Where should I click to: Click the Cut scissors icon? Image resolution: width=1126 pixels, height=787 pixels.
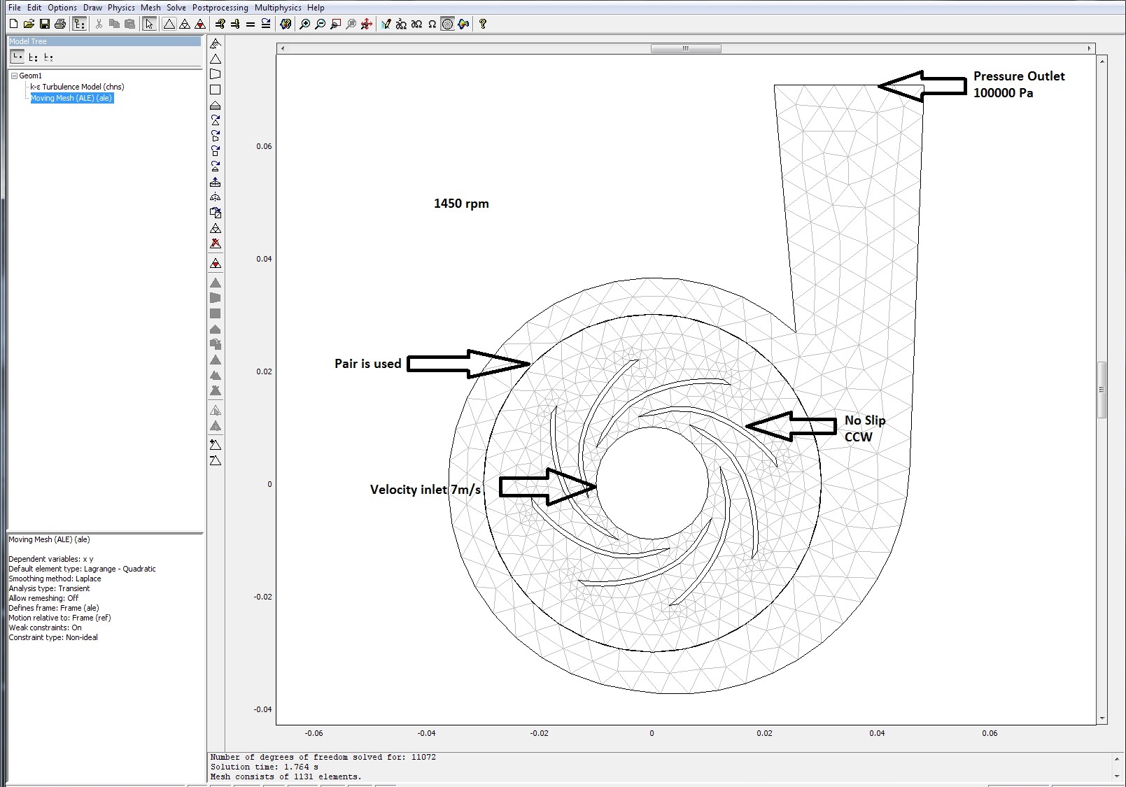coord(99,24)
